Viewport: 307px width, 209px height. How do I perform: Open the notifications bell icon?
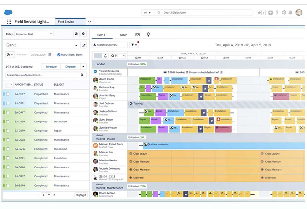pyautogui.click(x=290, y=12)
